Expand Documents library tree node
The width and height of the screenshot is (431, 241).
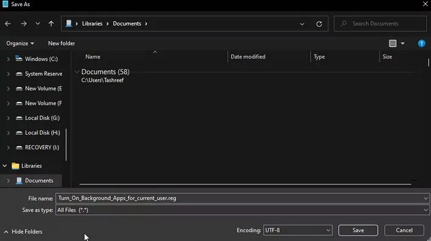(8, 181)
